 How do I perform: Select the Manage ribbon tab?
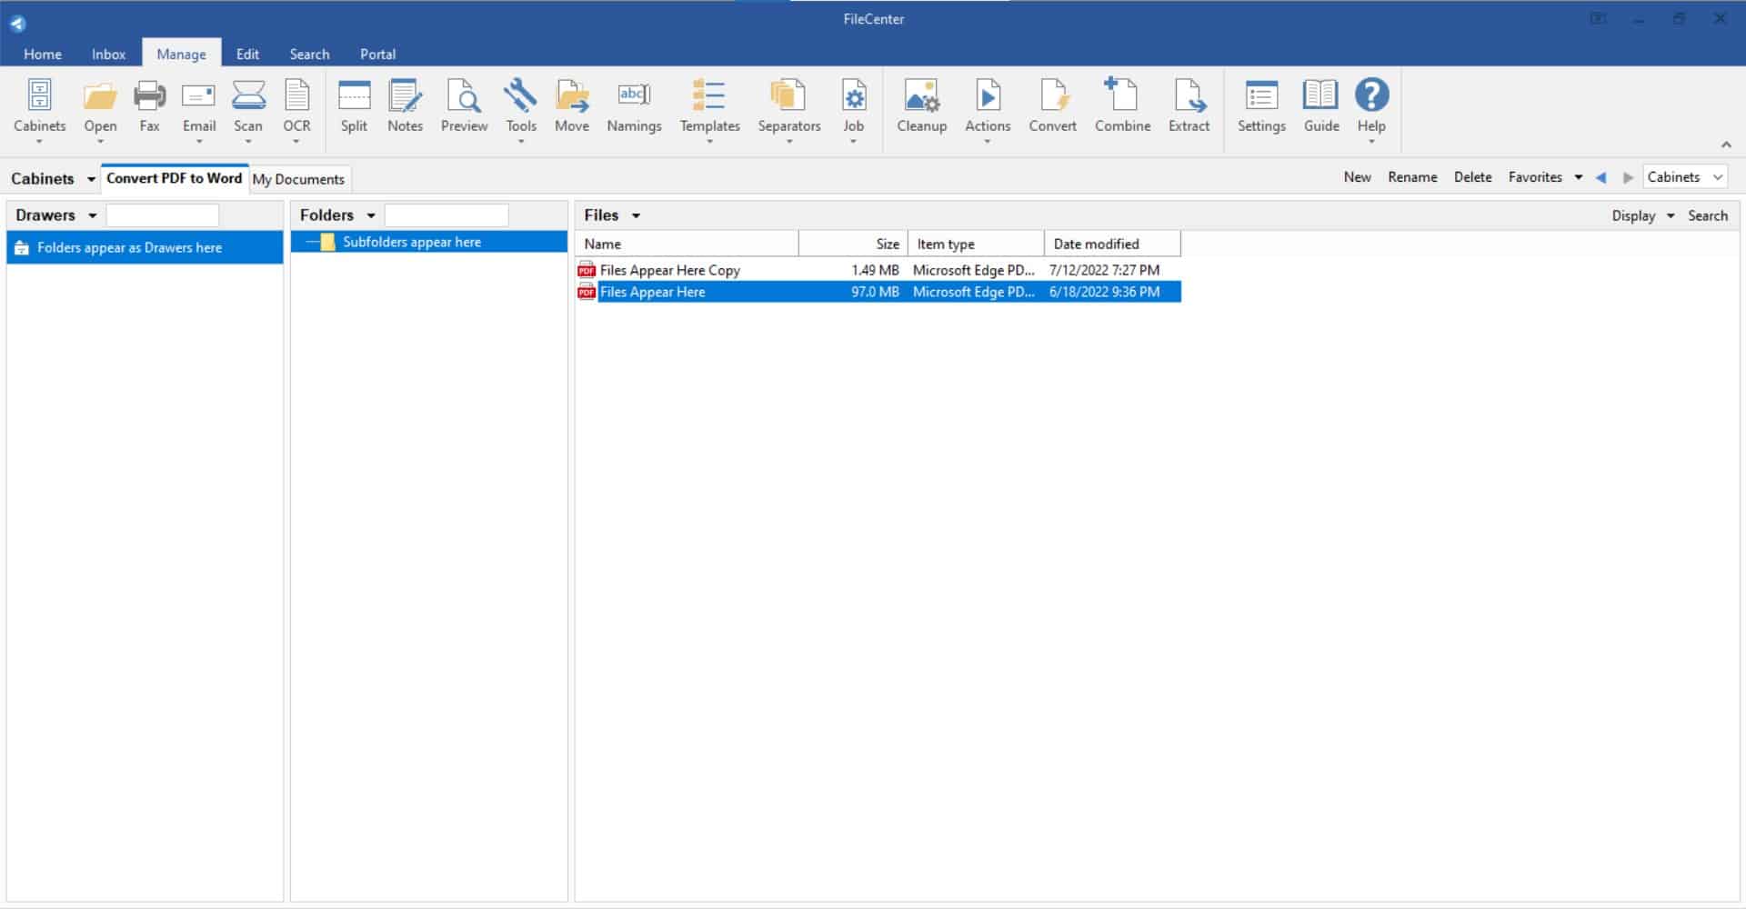click(181, 54)
